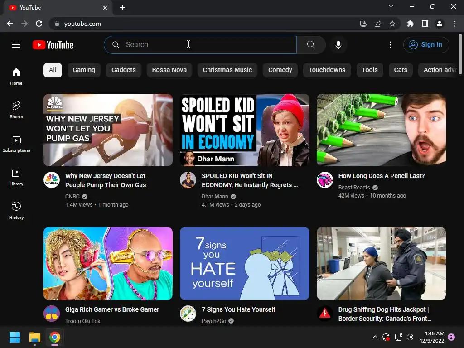Screen dimensions: 464x348
Task: Click the search magnifier button
Action: (x=311, y=45)
